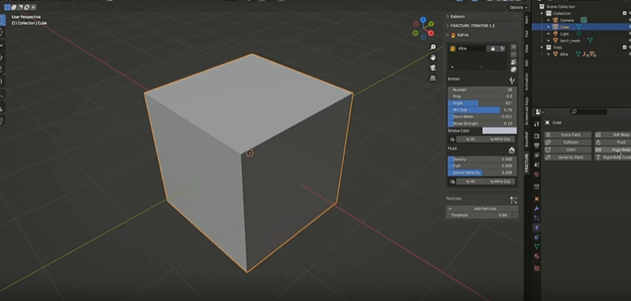Click the Fluid flame icon in KaFire
Screen dimensions: 631x301
pyautogui.click(x=511, y=150)
